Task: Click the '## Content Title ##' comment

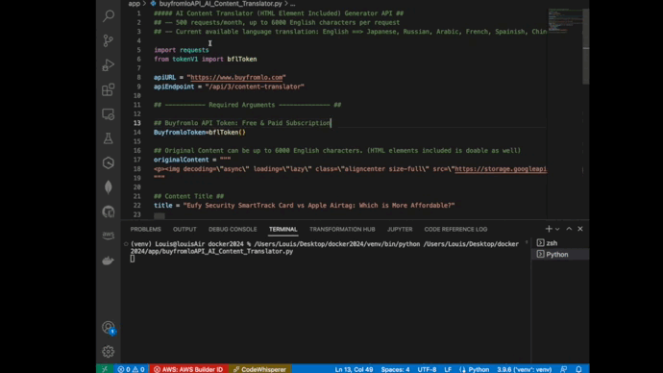Action: [188, 196]
